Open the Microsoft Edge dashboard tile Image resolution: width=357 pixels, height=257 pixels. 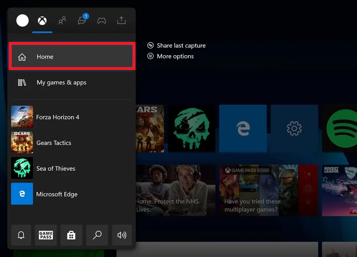point(243,128)
